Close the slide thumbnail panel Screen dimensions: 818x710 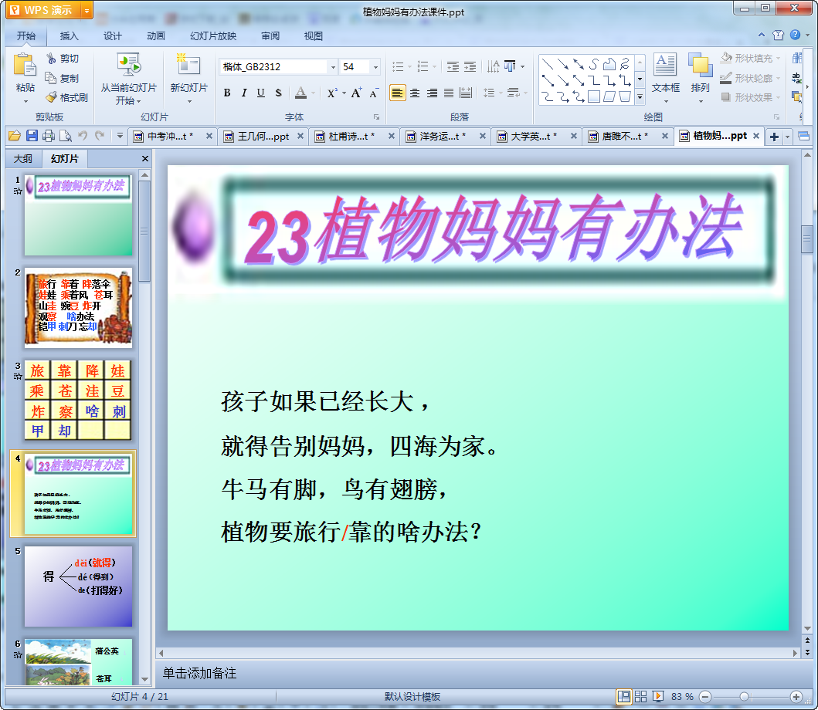point(145,158)
